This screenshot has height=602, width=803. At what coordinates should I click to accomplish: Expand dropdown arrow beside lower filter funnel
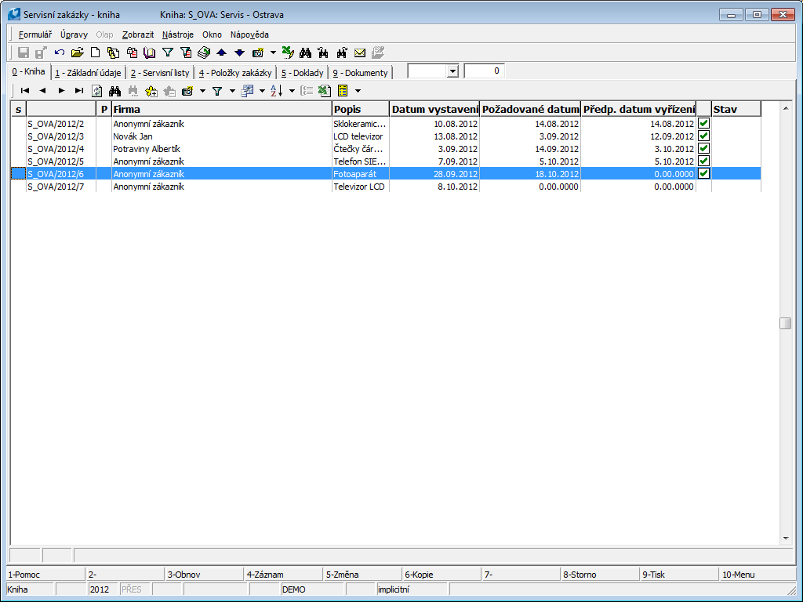[x=232, y=91]
